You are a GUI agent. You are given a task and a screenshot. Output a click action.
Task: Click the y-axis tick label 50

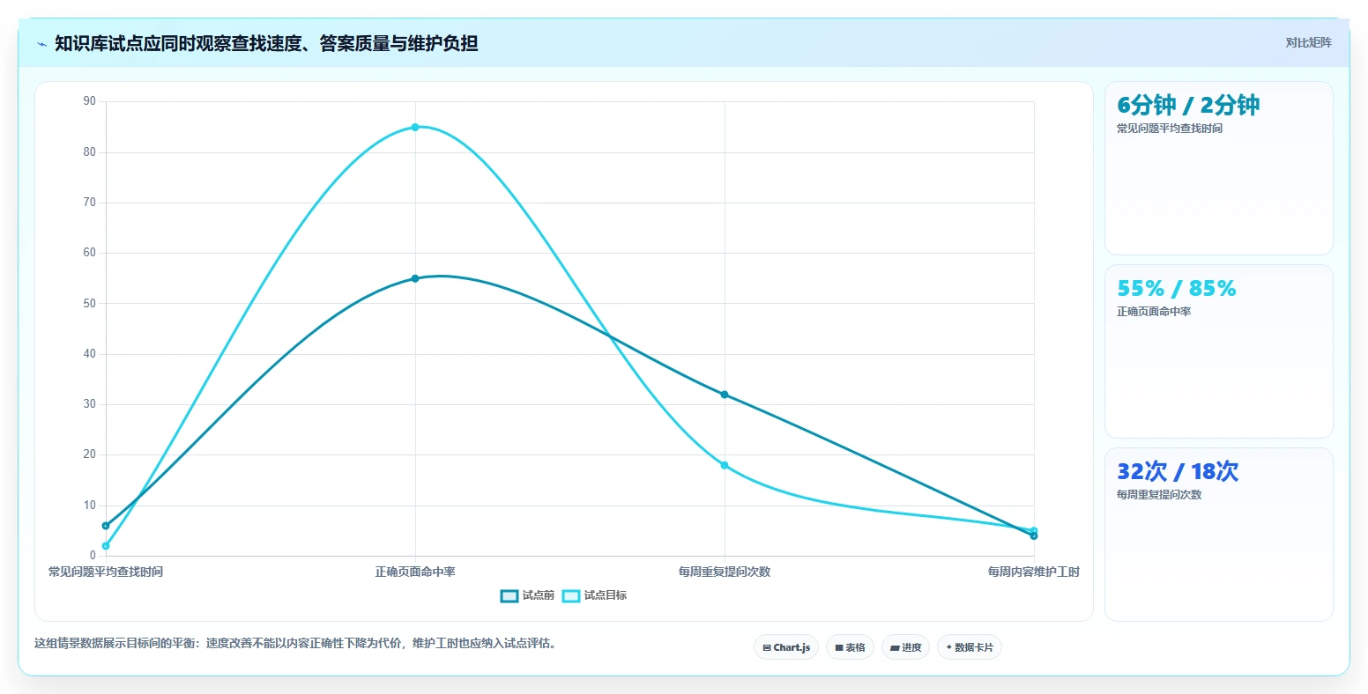pos(89,304)
